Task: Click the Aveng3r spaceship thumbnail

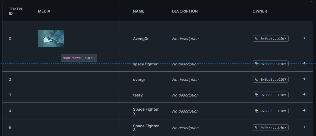Action: (x=51, y=38)
